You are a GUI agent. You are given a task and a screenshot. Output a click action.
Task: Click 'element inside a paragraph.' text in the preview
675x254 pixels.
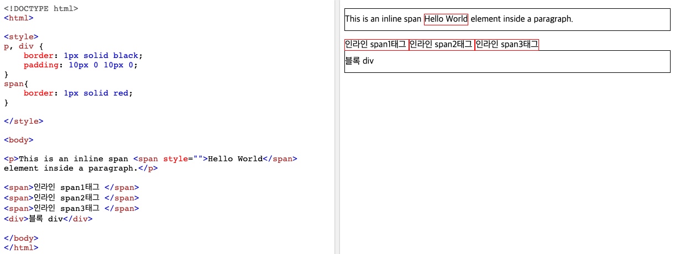522,19
